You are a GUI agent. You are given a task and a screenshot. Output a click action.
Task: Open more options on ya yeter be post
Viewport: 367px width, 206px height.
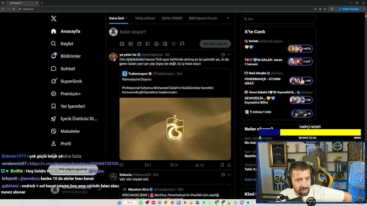229,55
